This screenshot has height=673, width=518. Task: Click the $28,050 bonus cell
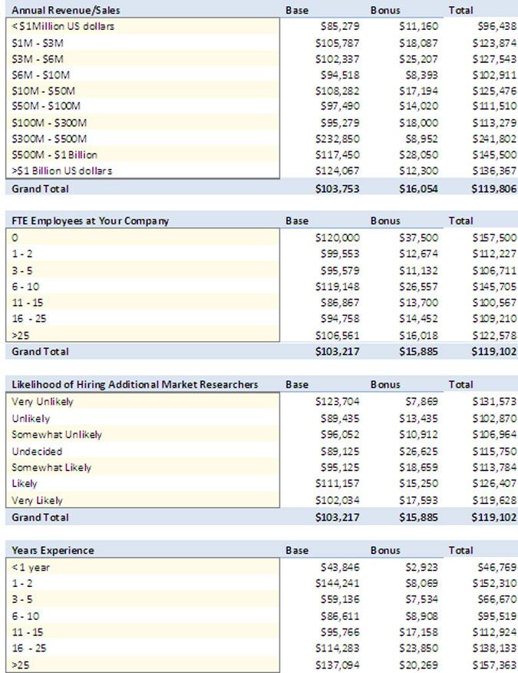point(418,154)
